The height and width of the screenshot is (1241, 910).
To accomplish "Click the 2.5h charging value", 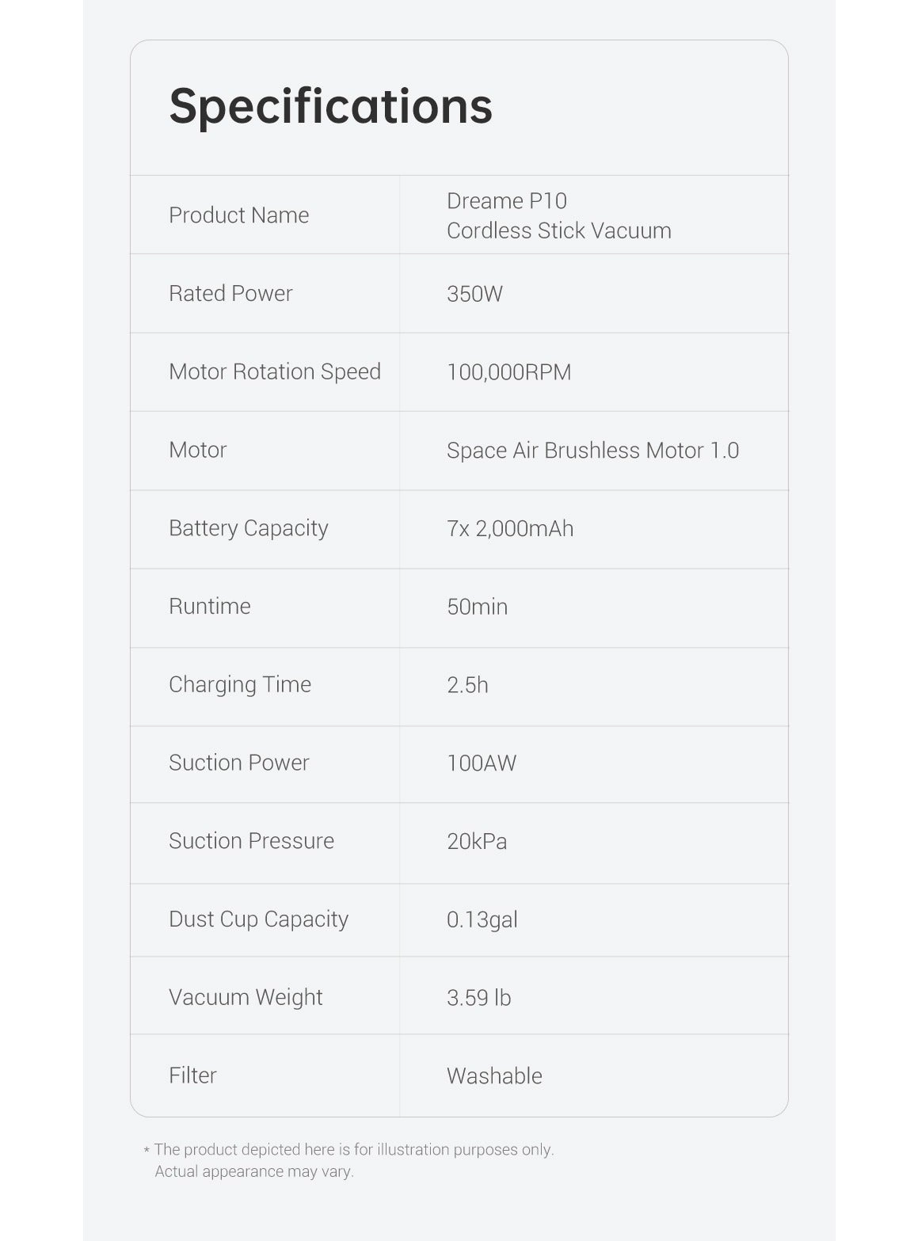I will tap(467, 685).
